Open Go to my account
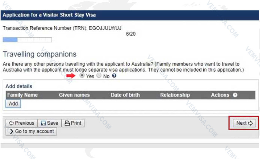Image resolution: width=260 pixels, height=159 pixels. click(x=31, y=131)
